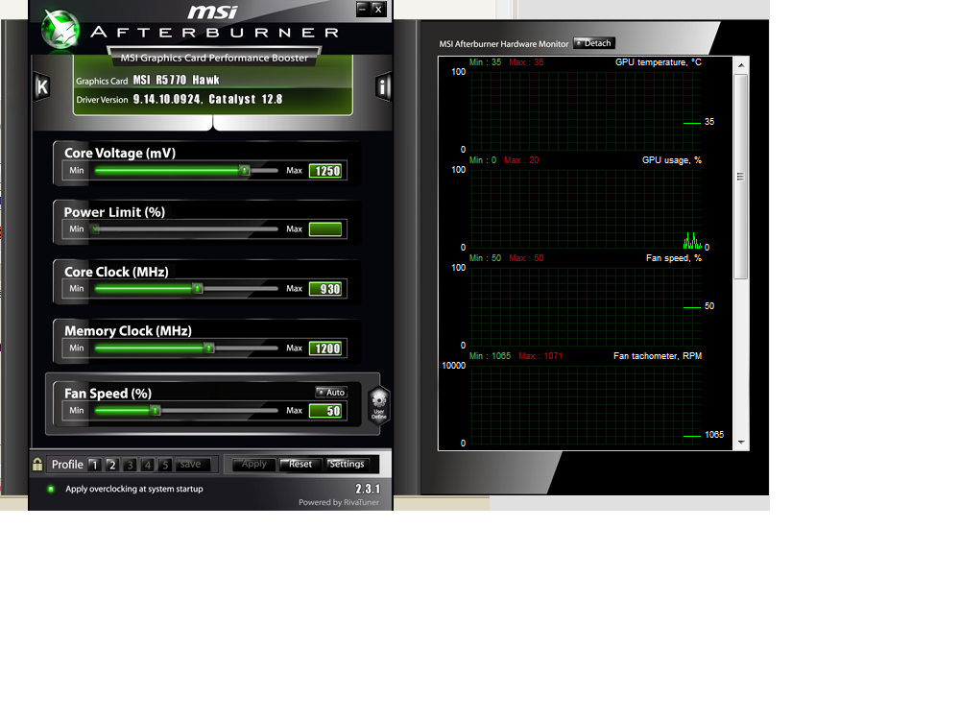Click the MSI Afterburner Hardware Monitor title

pos(503,44)
